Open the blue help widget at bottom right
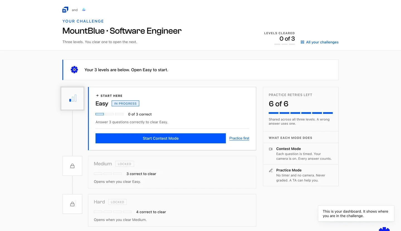 coord(384,229)
